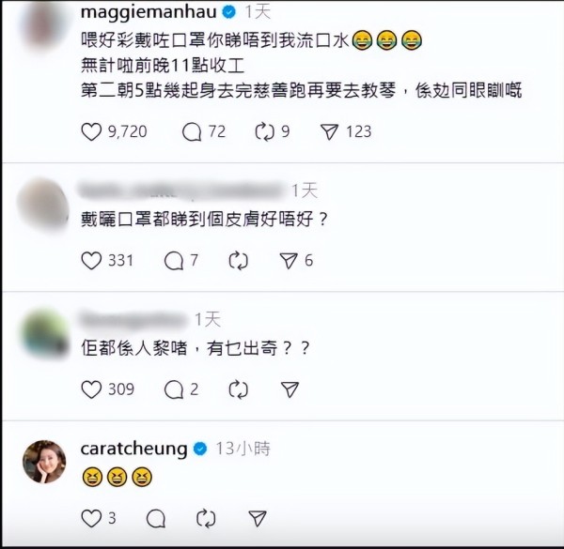The width and height of the screenshot is (564, 549).
Task: Repost maggiemanhau's post with 9 reposts
Action: [x=264, y=131]
